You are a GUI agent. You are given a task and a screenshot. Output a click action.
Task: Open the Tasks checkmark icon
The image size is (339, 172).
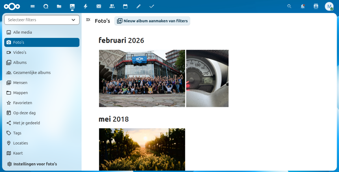[x=152, y=6]
